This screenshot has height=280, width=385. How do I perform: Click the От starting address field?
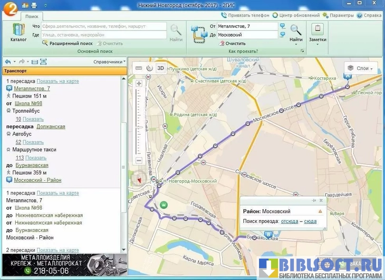point(247,27)
